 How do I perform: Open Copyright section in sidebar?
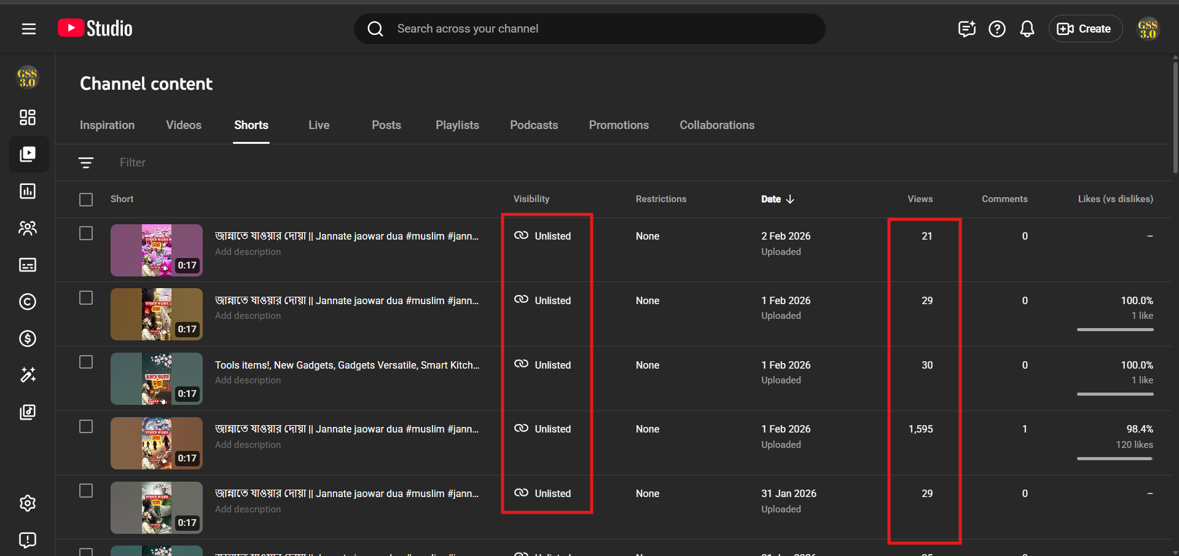click(28, 302)
